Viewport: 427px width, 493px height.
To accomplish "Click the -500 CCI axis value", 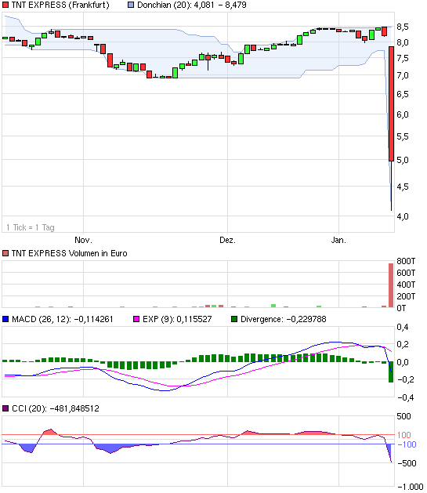I will click(x=407, y=463).
